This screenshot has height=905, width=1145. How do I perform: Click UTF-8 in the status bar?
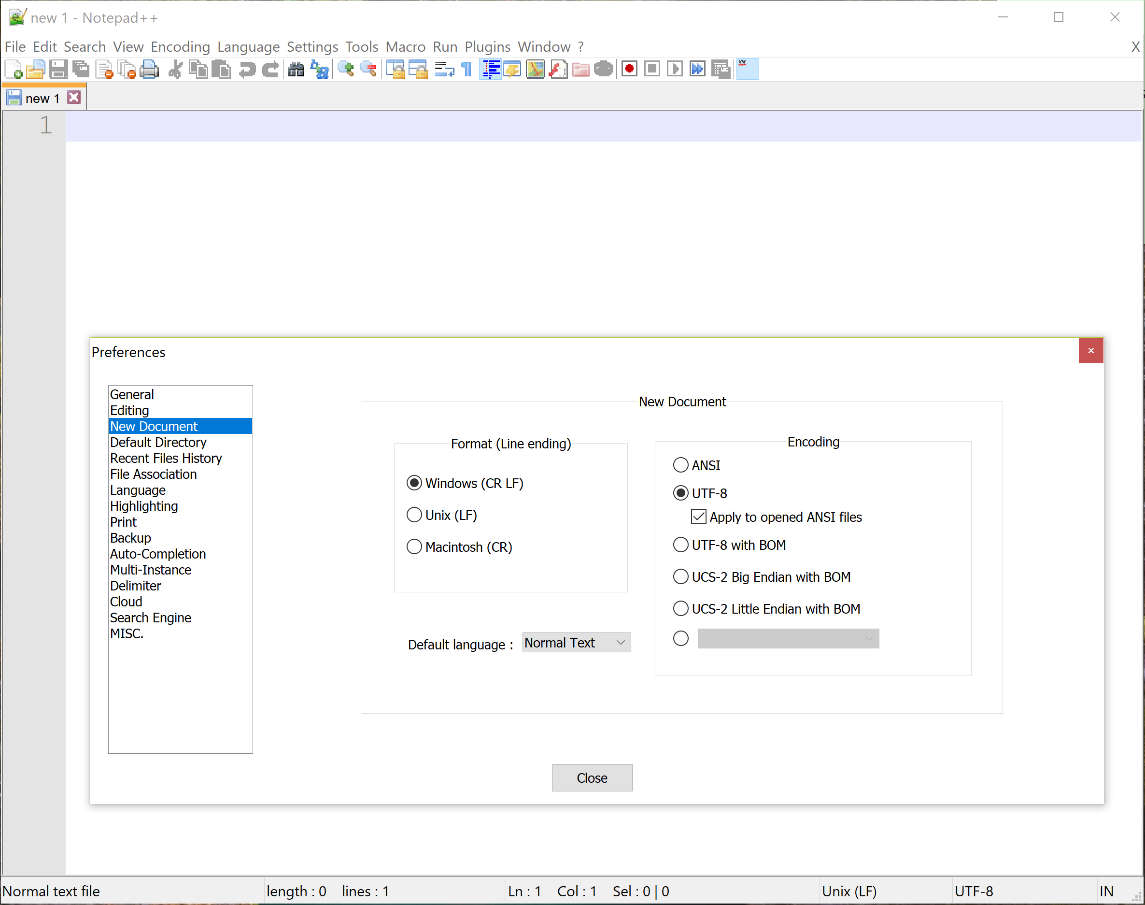tap(974, 891)
